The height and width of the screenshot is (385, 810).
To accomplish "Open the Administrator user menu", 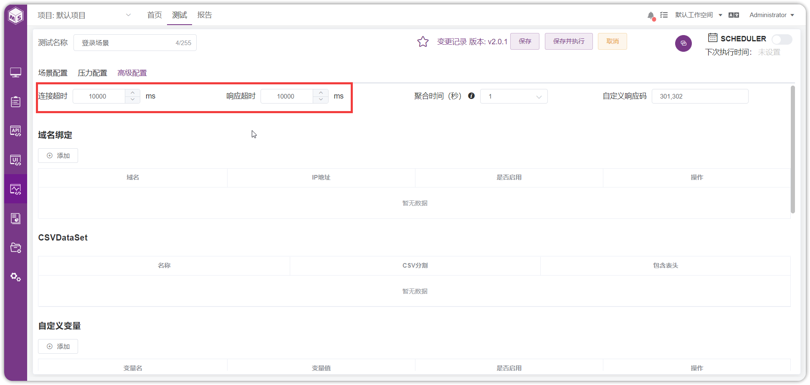I will pyautogui.click(x=772, y=15).
